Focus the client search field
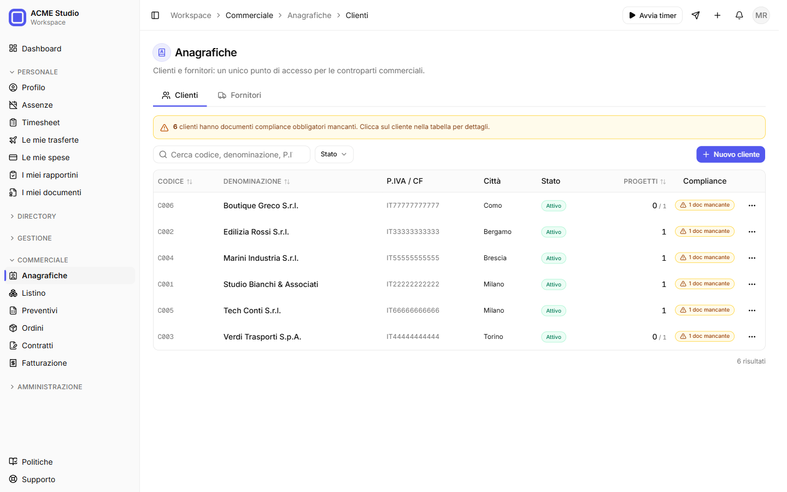The height and width of the screenshot is (492, 787). pos(232,154)
